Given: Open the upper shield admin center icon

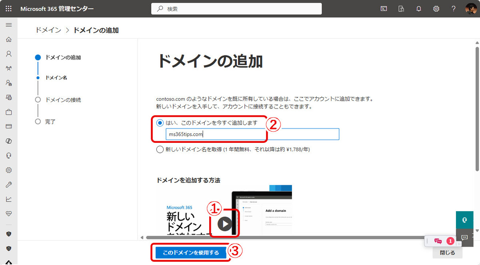Looking at the screenshot, I should [x=9, y=233].
